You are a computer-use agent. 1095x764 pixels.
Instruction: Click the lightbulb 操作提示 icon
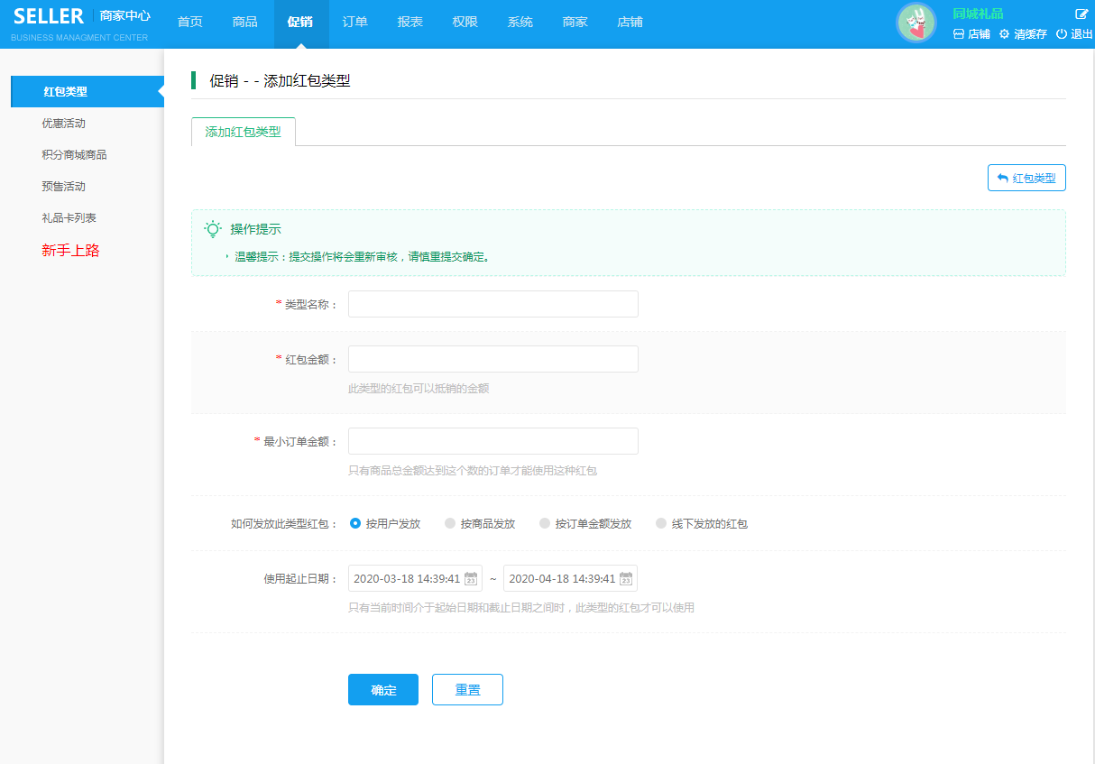tap(213, 229)
